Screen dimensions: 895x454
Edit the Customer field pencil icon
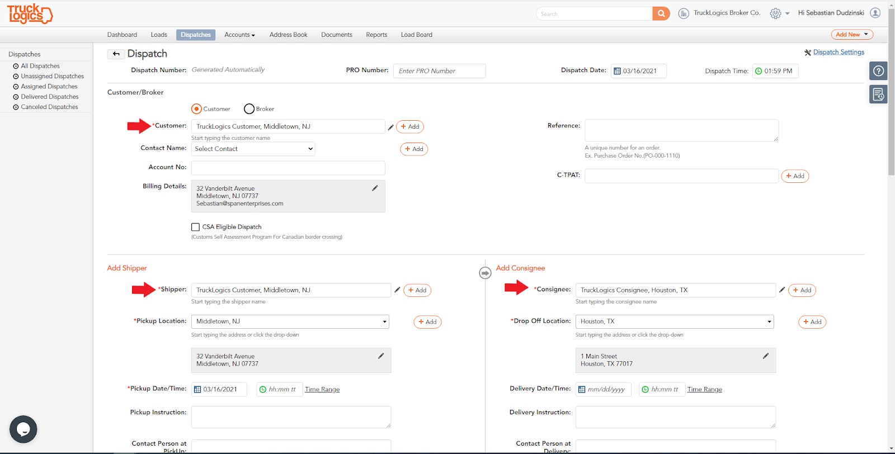(x=390, y=127)
